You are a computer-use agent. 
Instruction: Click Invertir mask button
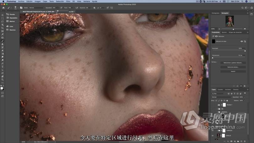click(233, 71)
